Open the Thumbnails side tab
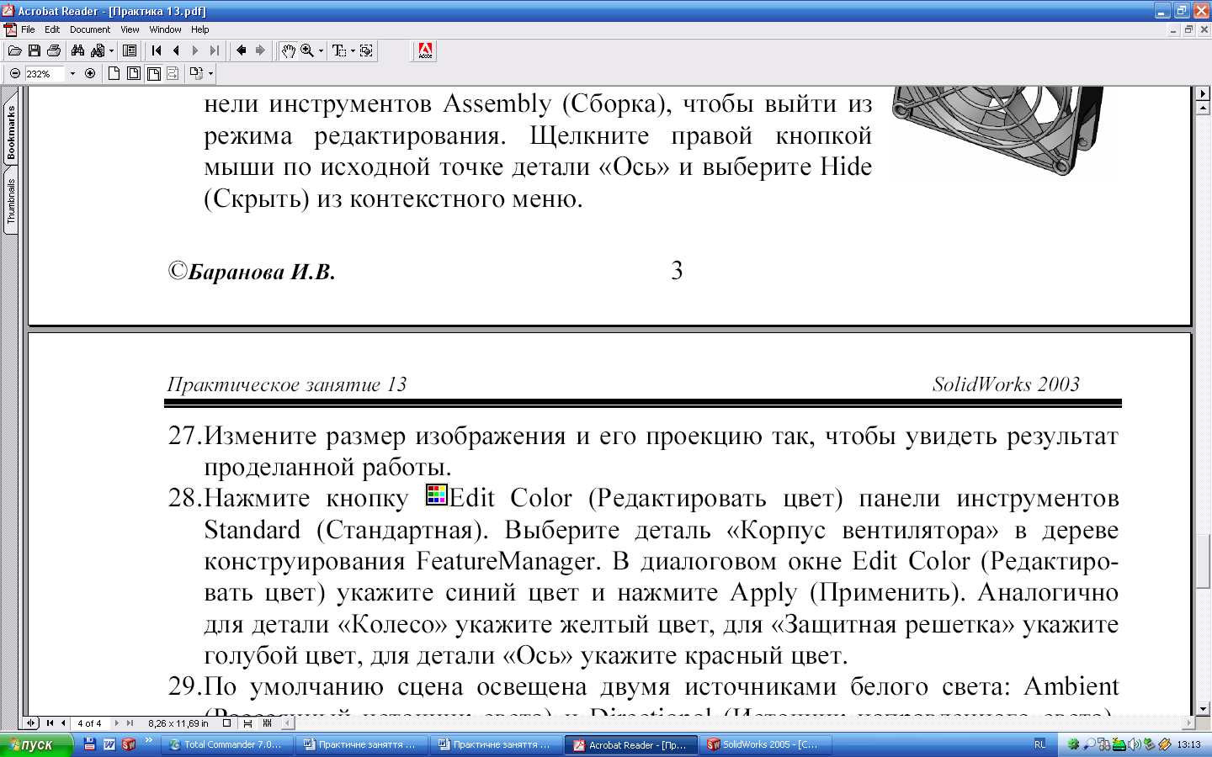Image resolution: width=1212 pixels, height=757 pixels. [x=11, y=200]
